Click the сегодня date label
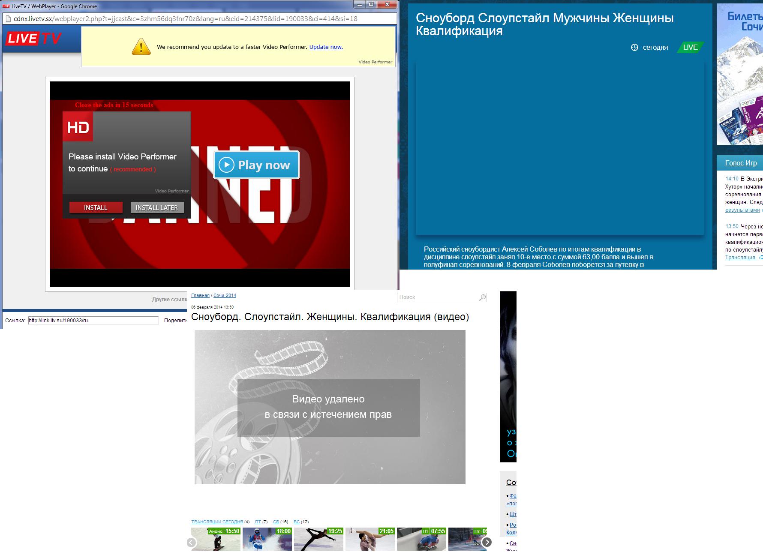The height and width of the screenshot is (552, 763). (655, 47)
